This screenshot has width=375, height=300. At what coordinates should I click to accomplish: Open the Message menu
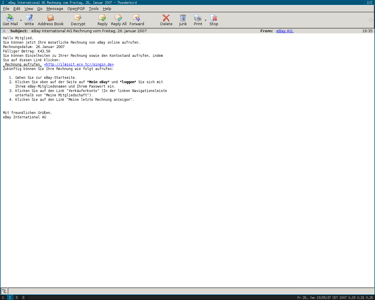pyautogui.click(x=55, y=9)
